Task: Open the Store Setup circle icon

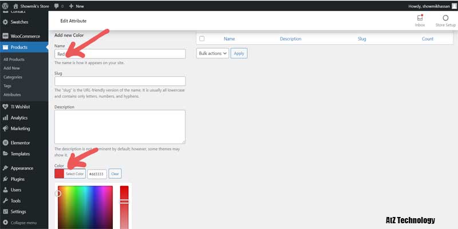Action: tap(445, 18)
